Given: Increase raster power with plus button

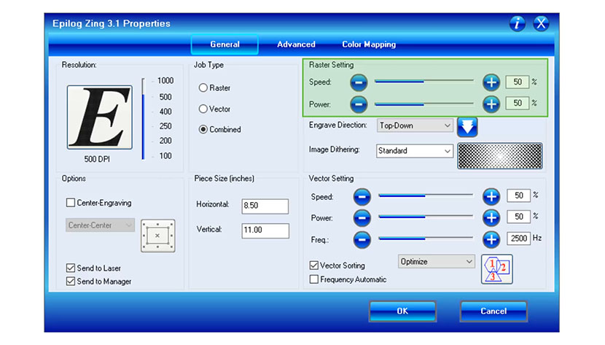Looking at the screenshot, I should click(491, 104).
